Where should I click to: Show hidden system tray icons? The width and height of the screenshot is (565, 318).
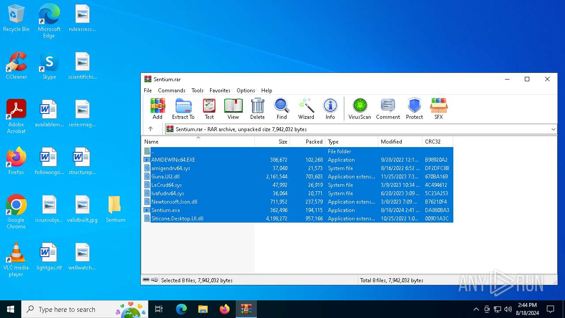(x=476, y=309)
